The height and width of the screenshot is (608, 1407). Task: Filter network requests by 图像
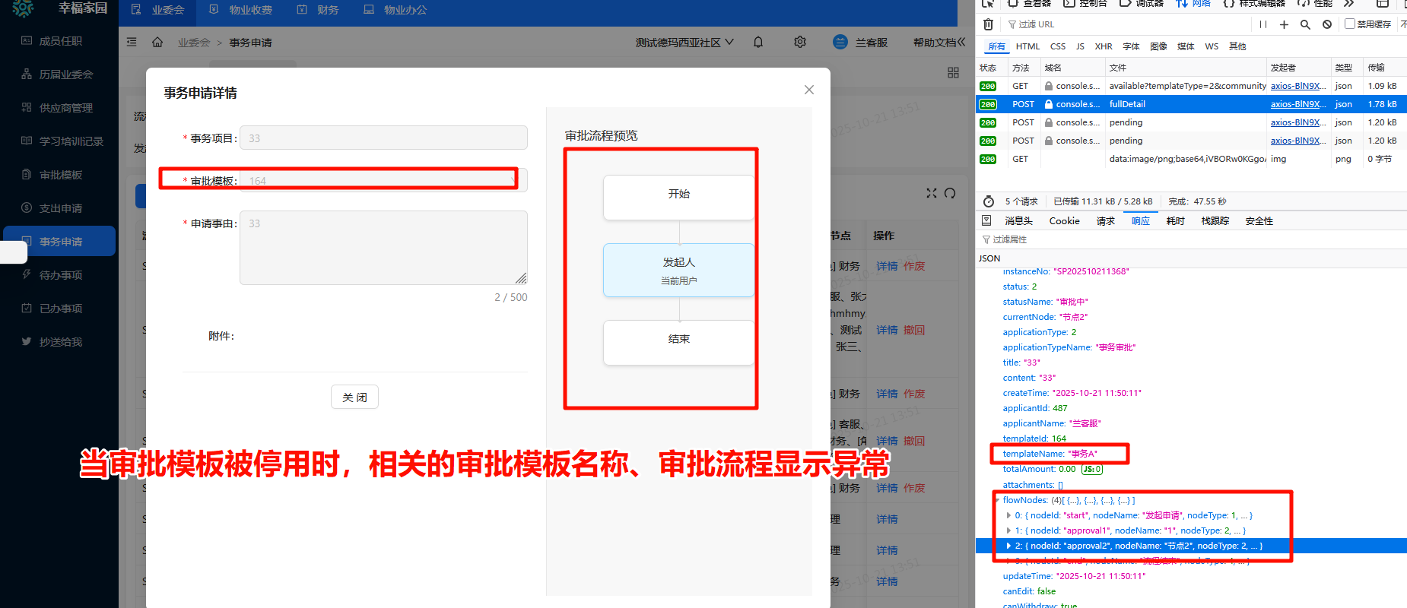click(1158, 46)
